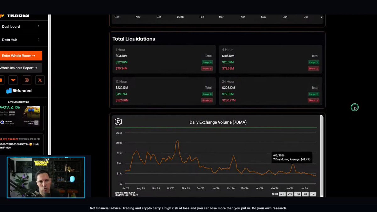Image resolution: width=377 pixels, height=212 pixels.
Task: Click the $49.51M longs value
Action: tap(122, 94)
